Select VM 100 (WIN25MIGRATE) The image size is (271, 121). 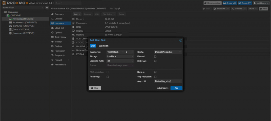point(24,19)
